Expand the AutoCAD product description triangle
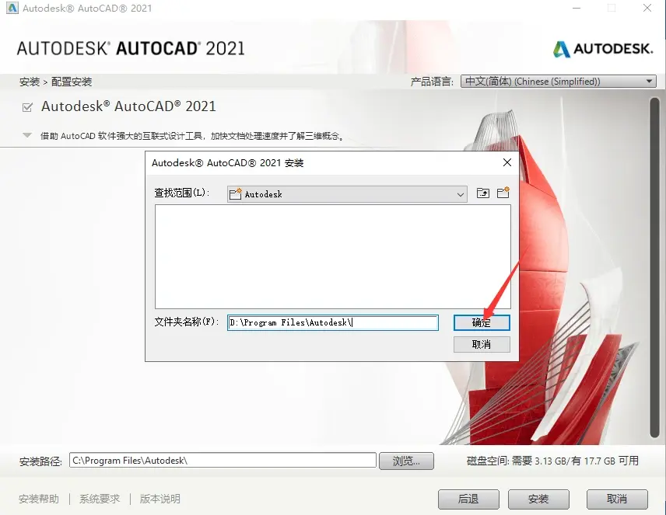 click(x=26, y=135)
